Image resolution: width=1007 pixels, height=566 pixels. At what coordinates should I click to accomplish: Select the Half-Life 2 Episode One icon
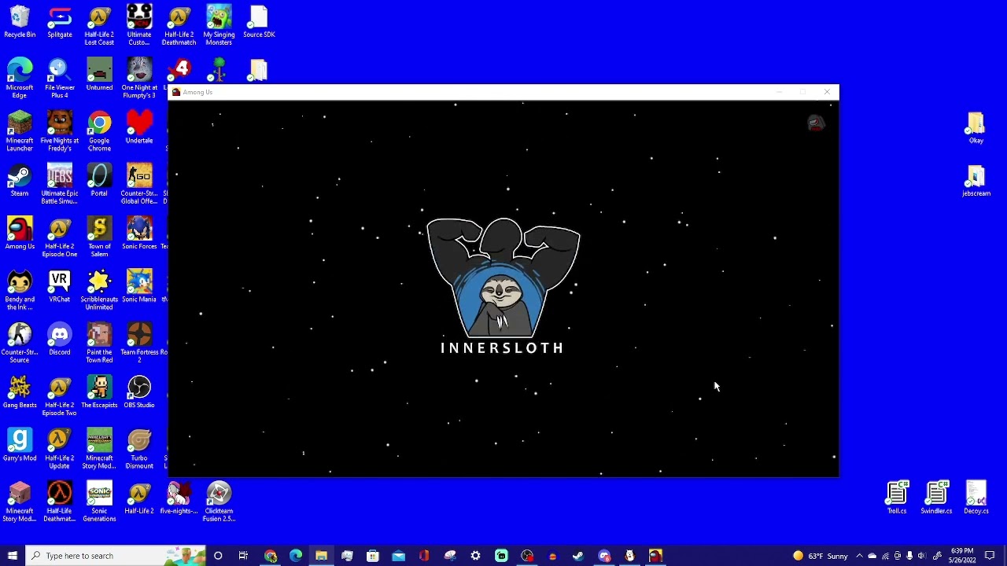[60, 237]
